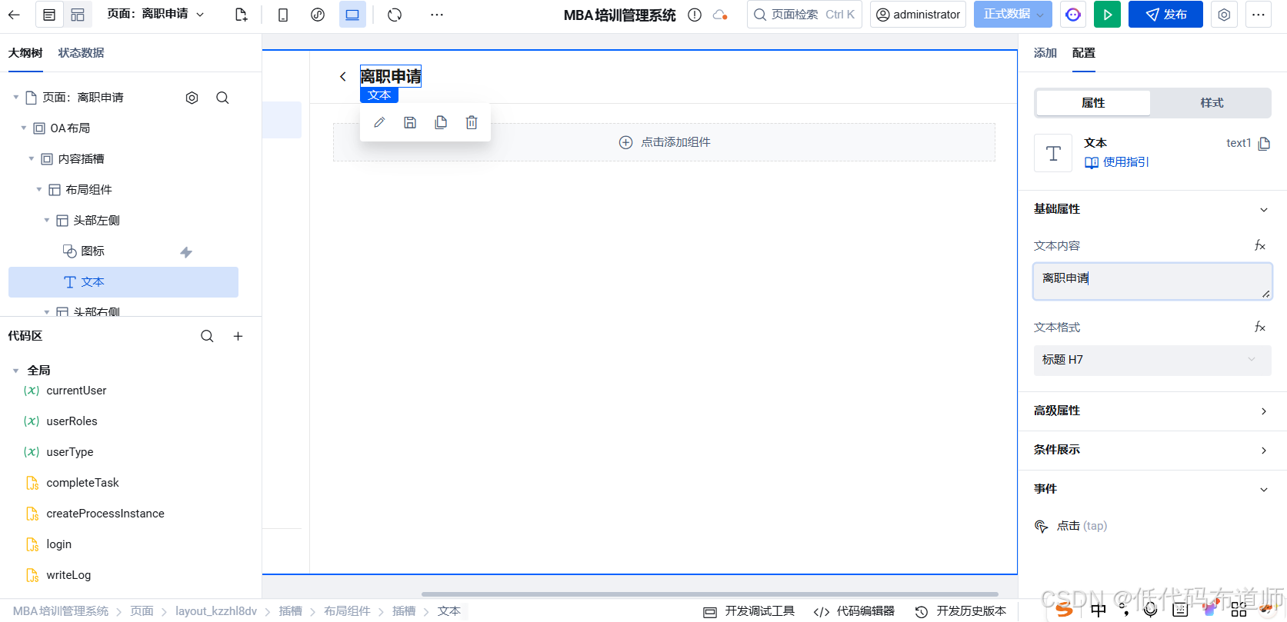Search the code area

pos(207,336)
